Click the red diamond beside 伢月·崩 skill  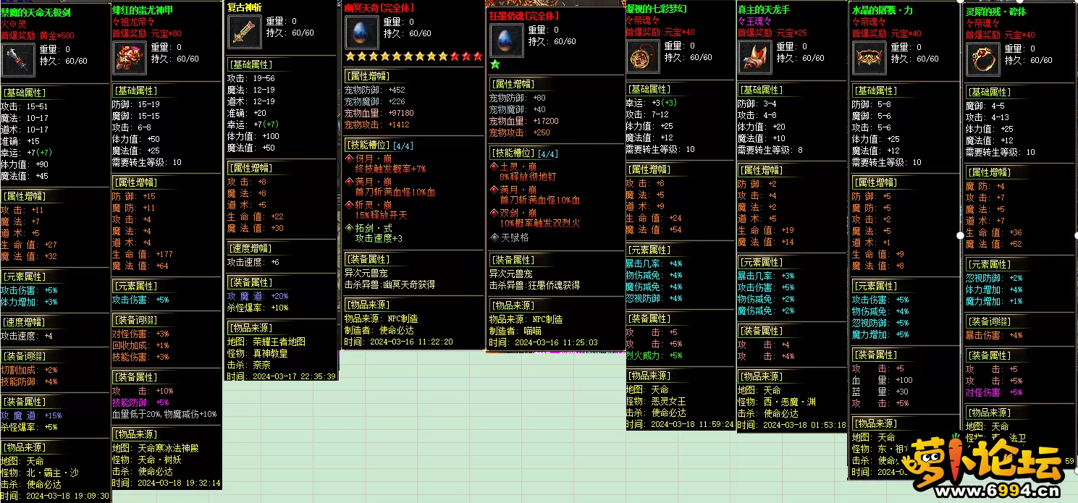(x=350, y=158)
